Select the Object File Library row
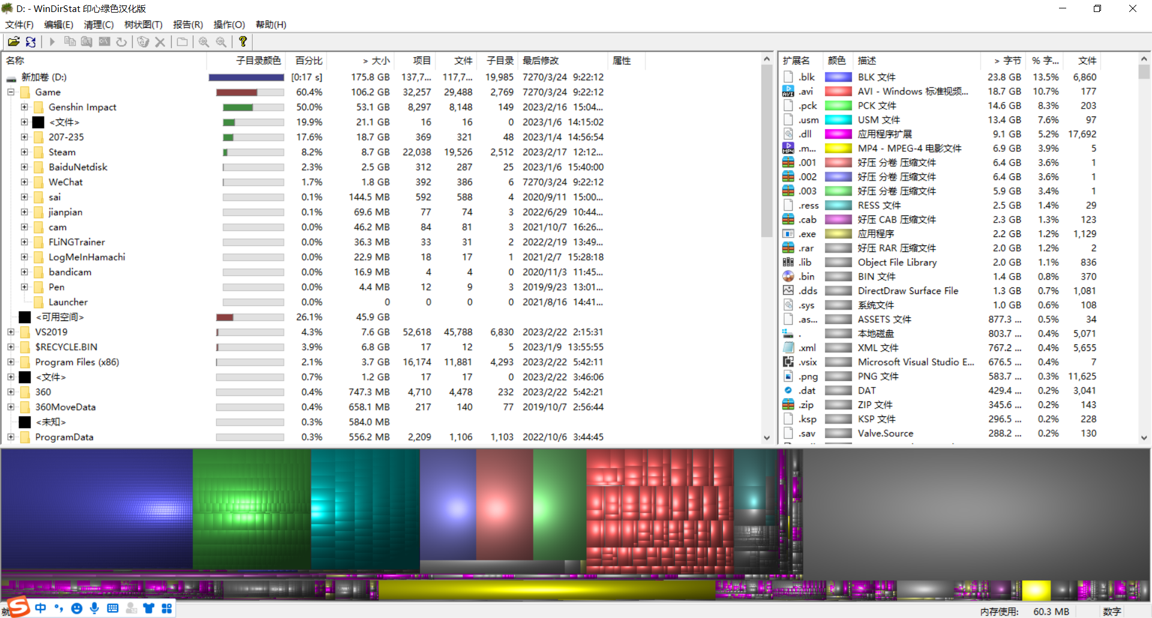The image size is (1152, 618). coord(958,262)
